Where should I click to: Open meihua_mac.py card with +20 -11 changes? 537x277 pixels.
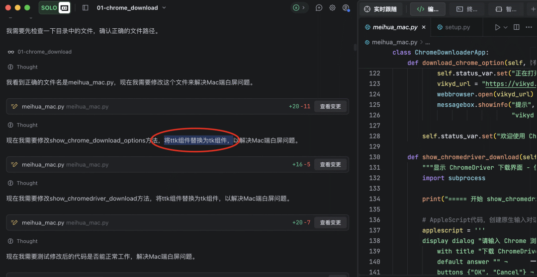tap(178, 106)
